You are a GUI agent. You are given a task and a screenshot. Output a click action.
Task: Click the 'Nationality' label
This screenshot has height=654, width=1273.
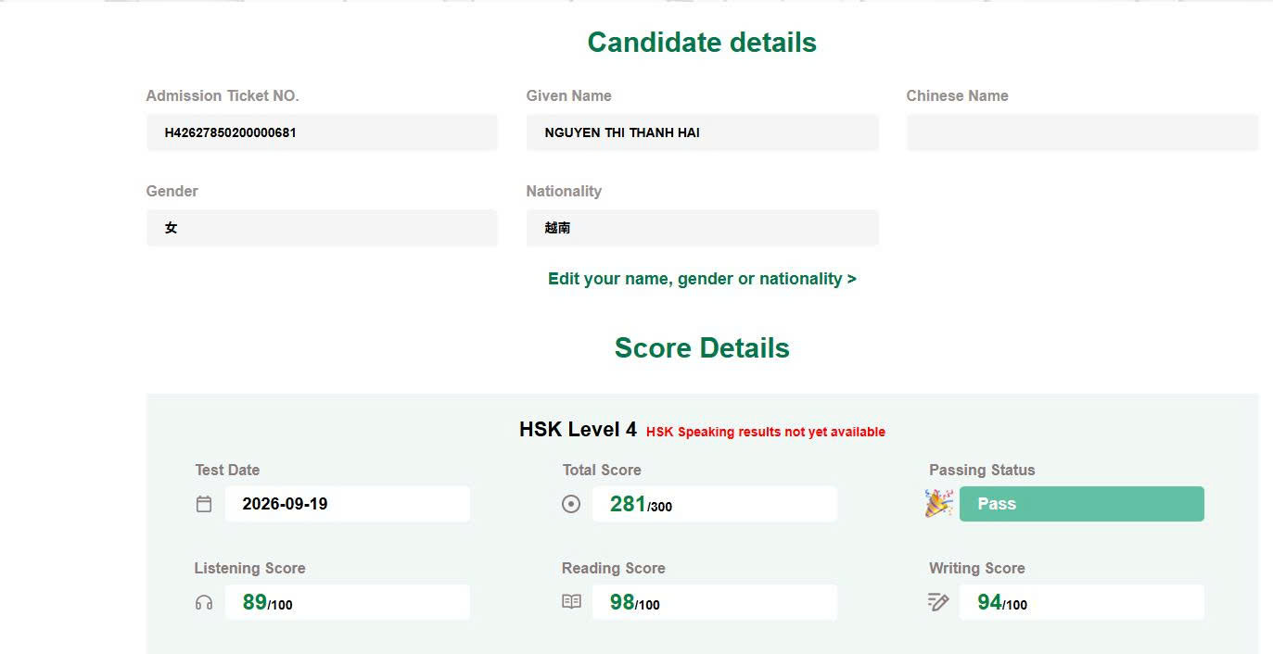564,191
